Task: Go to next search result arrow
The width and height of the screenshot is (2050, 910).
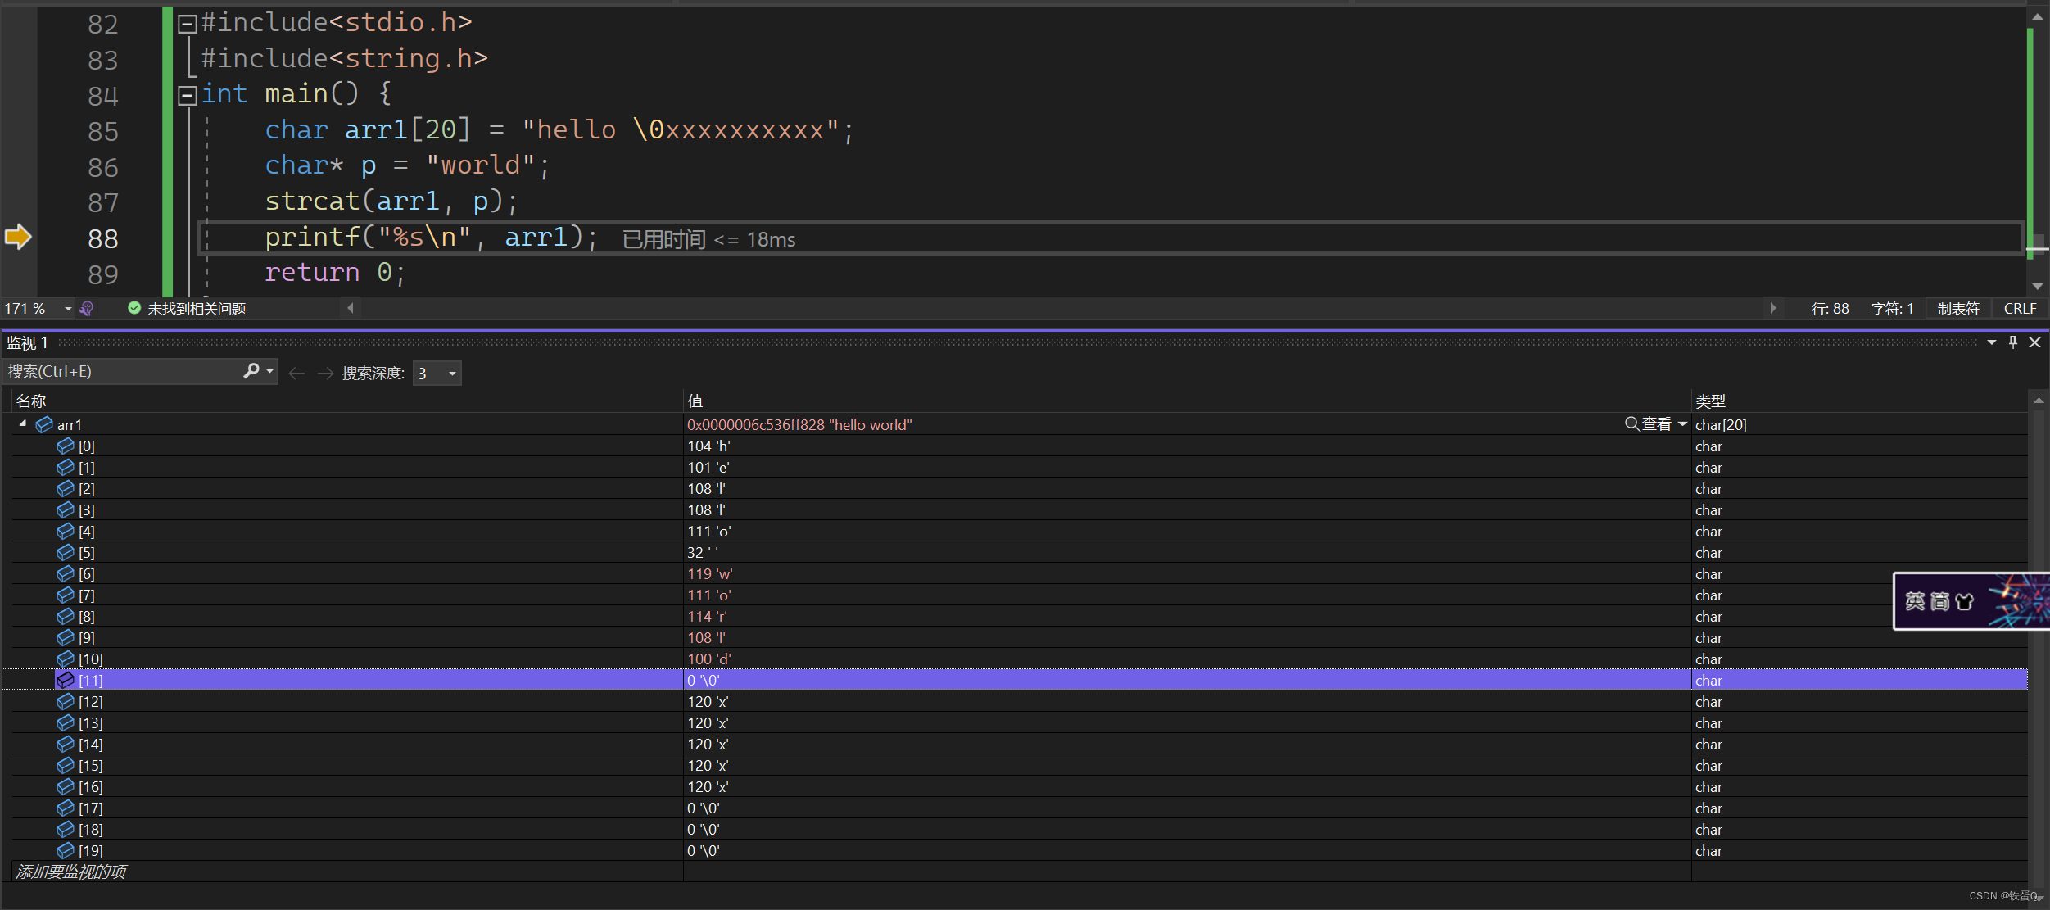Action: [325, 374]
